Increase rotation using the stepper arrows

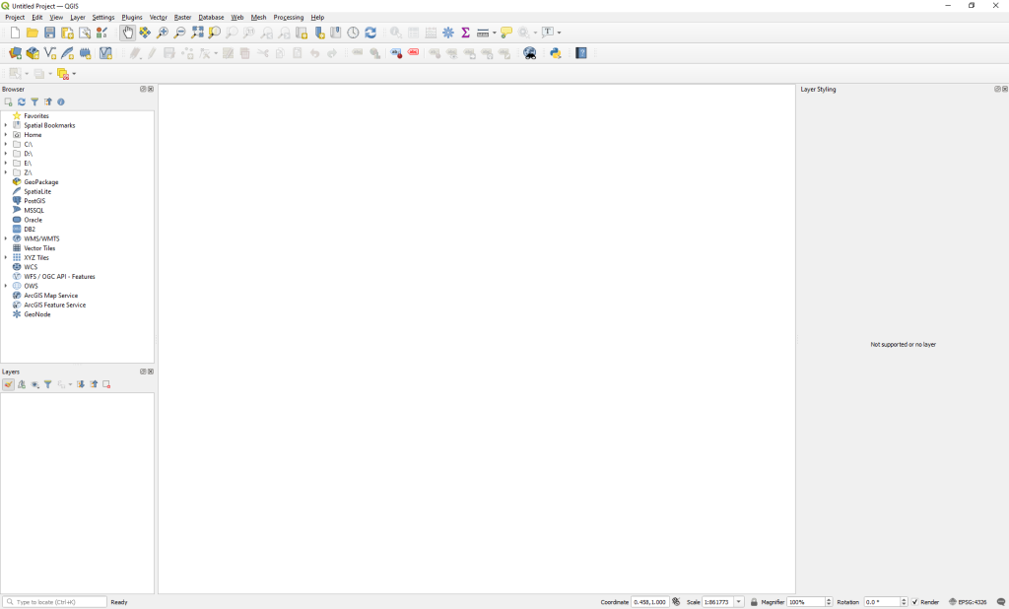(x=904, y=598)
